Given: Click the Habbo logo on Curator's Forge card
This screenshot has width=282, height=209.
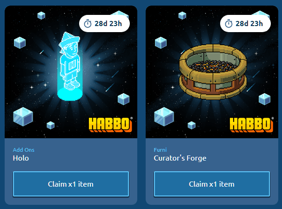Looking at the screenshot, I should (x=252, y=125).
